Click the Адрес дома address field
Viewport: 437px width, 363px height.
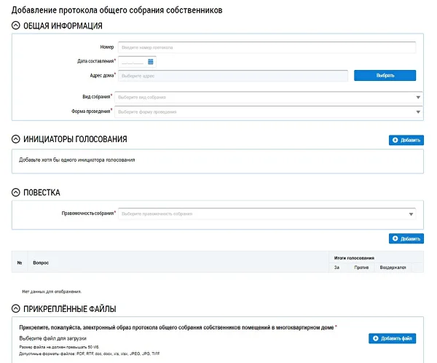(x=233, y=75)
